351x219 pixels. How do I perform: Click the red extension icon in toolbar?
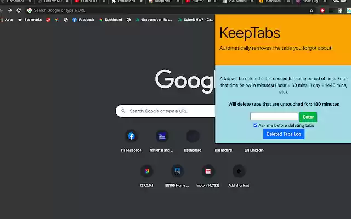click(x=322, y=10)
